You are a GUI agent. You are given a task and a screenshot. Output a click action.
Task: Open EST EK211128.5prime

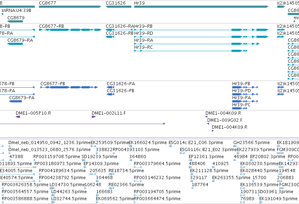pos(209,171)
